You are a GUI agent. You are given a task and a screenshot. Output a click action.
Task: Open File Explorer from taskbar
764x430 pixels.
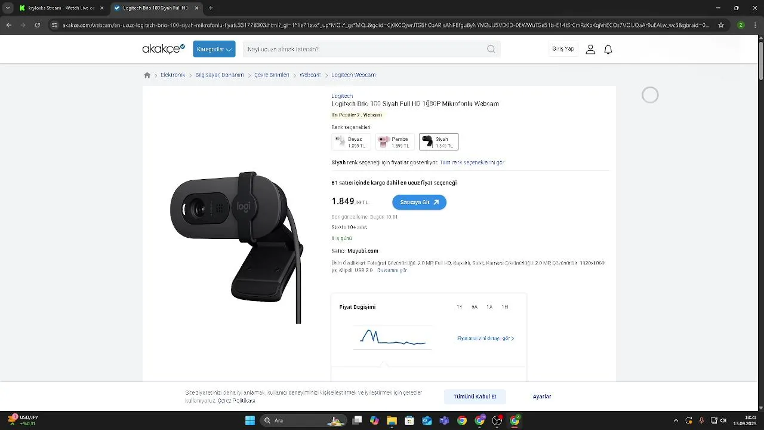point(392,420)
